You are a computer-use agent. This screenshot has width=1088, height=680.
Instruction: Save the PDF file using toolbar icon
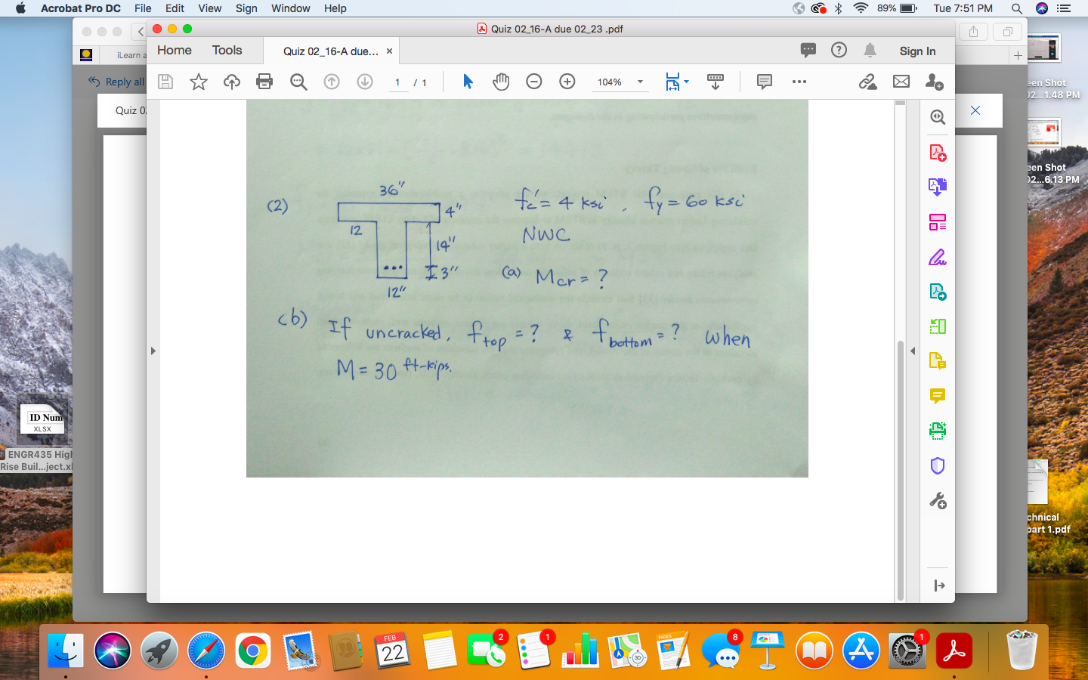point(165,82)
